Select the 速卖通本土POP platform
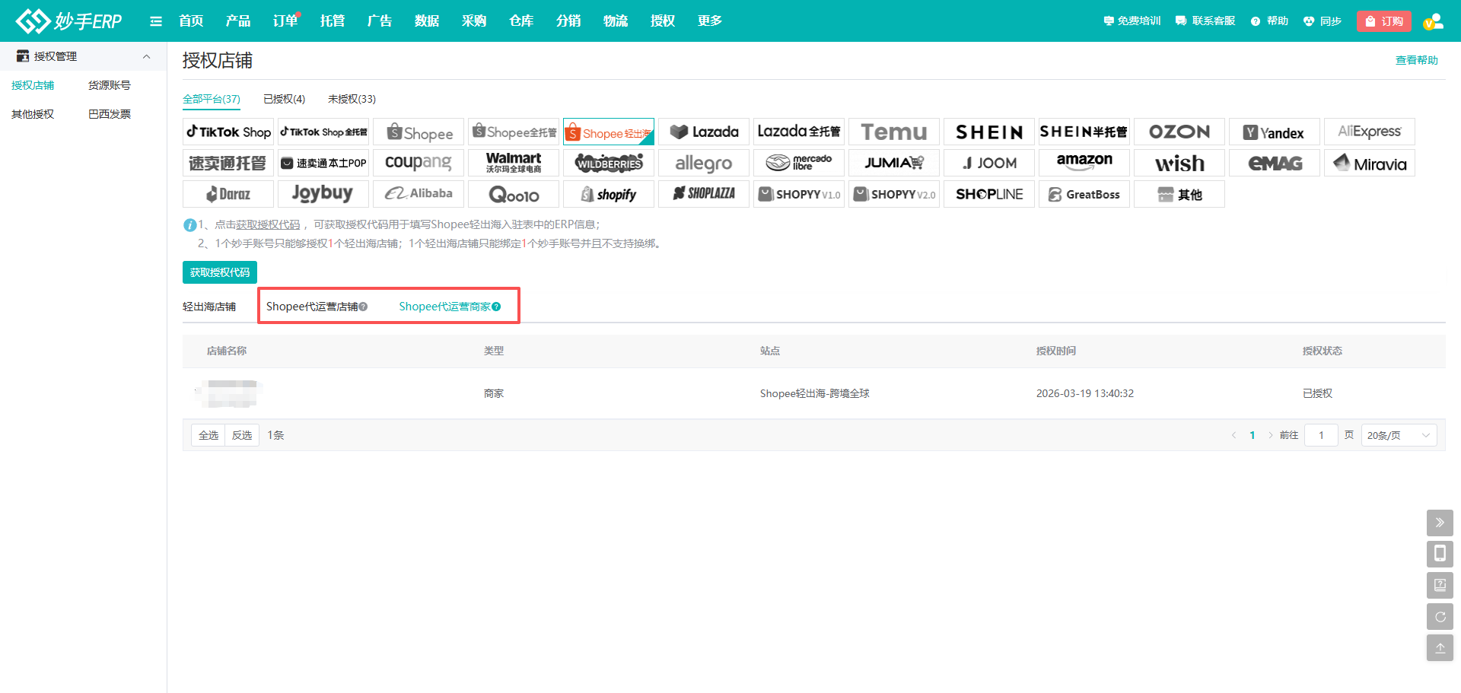Image resolution: width=1461 pixels, height=693 pixels. tap(323, 163)
